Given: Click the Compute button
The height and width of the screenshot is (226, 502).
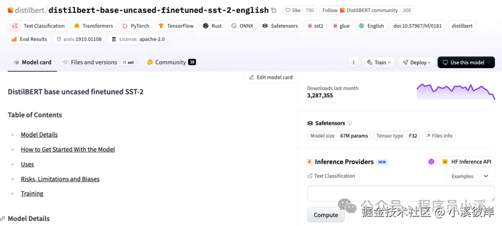Looking at the screenshot, I should 326,215.
